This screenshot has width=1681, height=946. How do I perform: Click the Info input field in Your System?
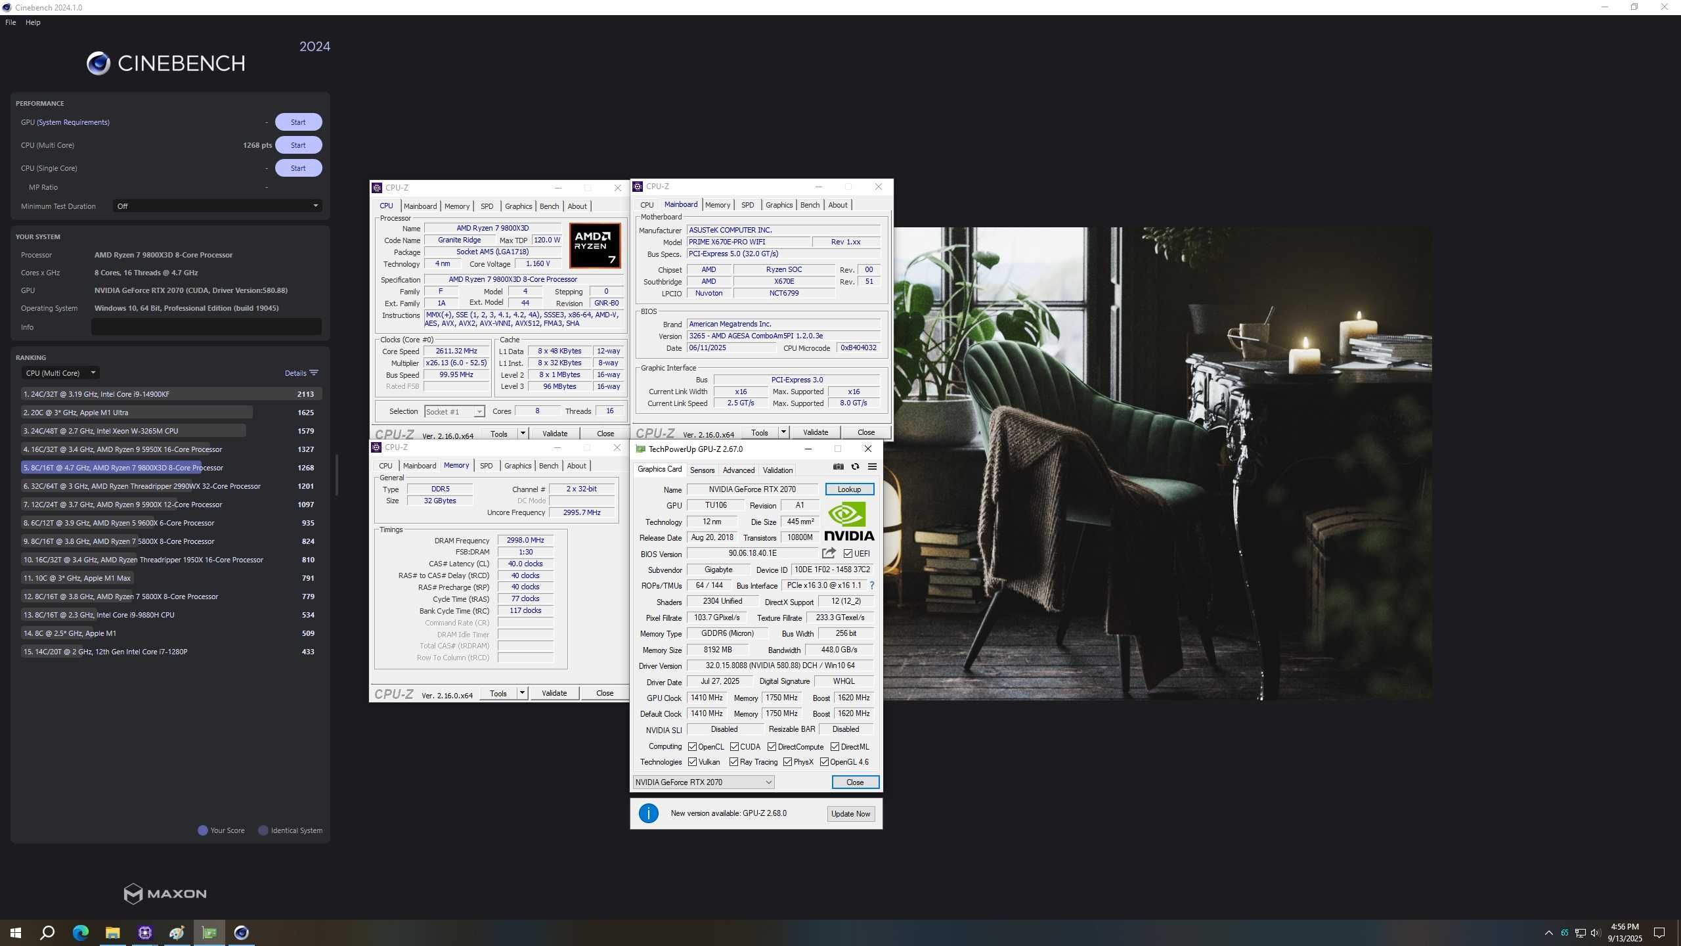click(x=206, y=327)
